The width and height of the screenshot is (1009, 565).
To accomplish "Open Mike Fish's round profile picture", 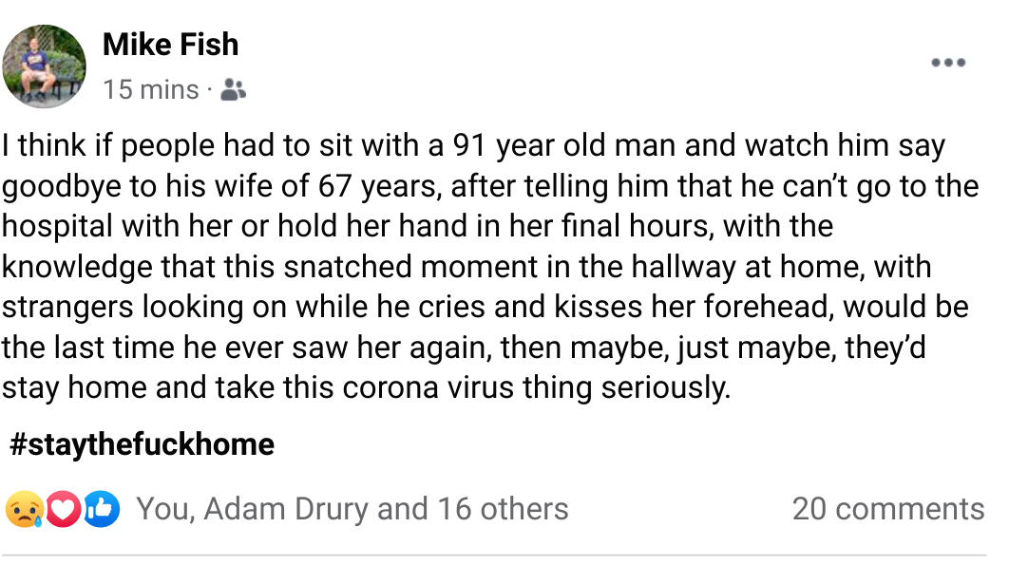I will pyautogui.click(x=44, y=66).
